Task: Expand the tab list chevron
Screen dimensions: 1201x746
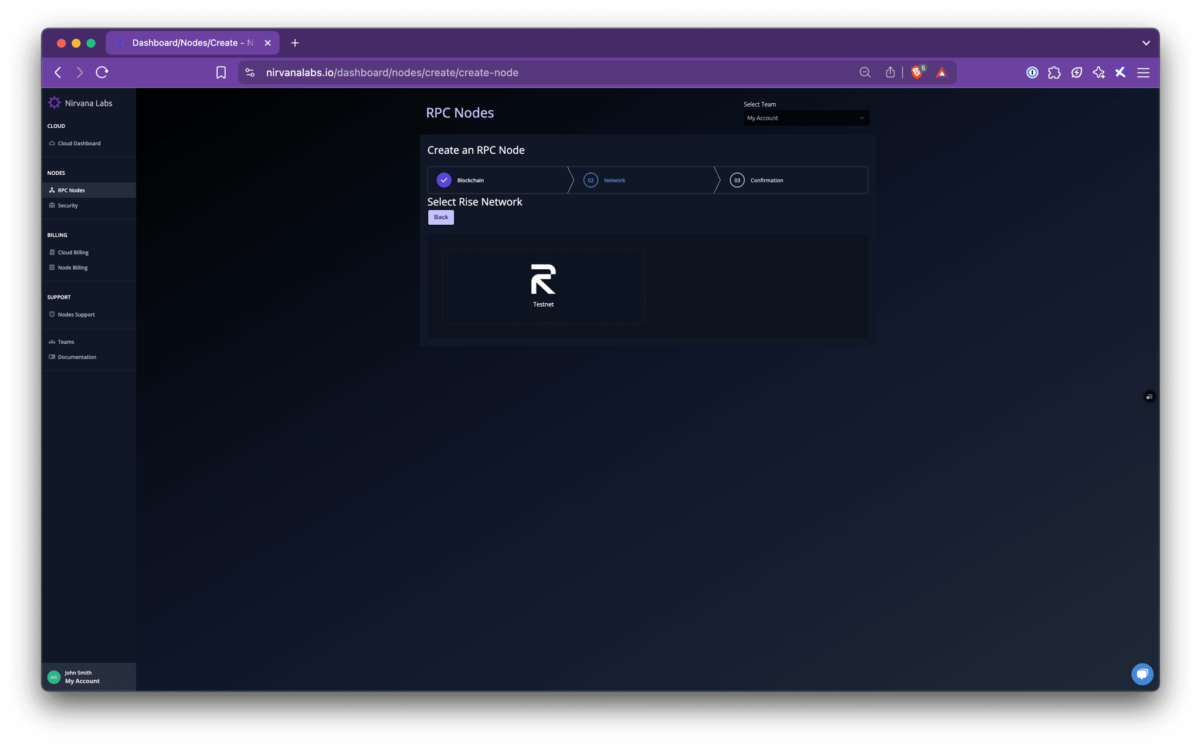Action: click(1146, 43)
